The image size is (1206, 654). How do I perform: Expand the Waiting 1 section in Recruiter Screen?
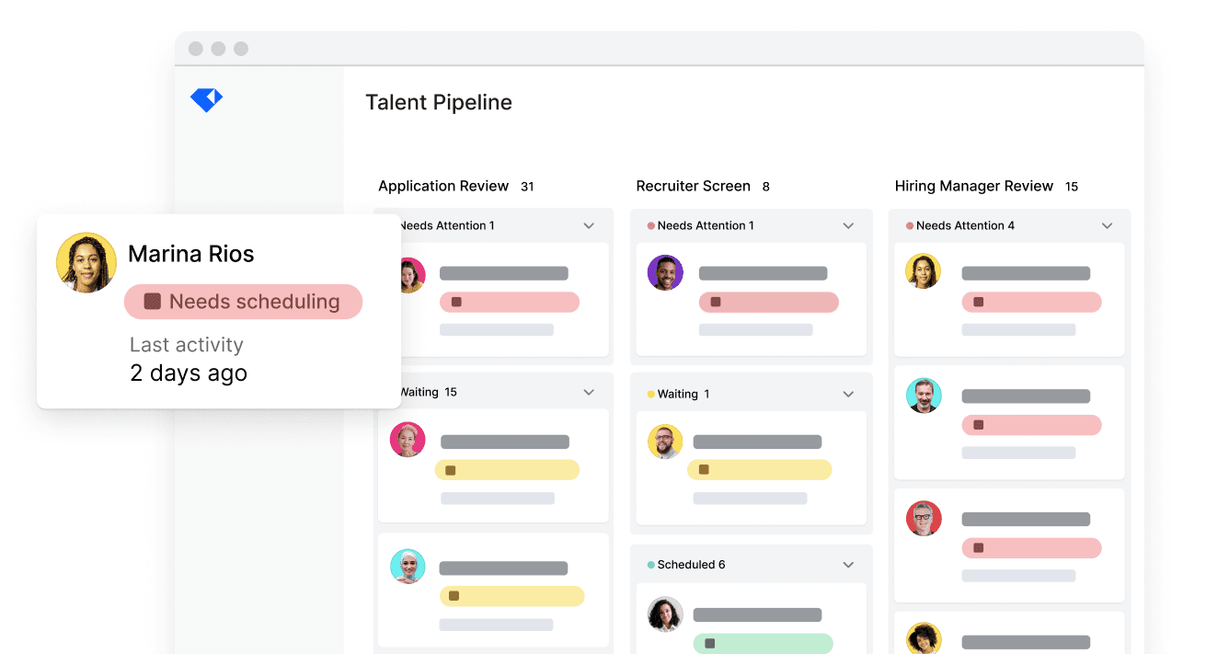[847, 394]
